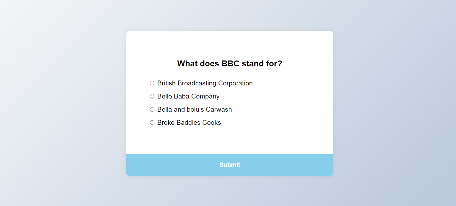Click the white "Submit" text on blue bar
The width and height of the screenshot is (456, 206).
(x=230, y=165)
